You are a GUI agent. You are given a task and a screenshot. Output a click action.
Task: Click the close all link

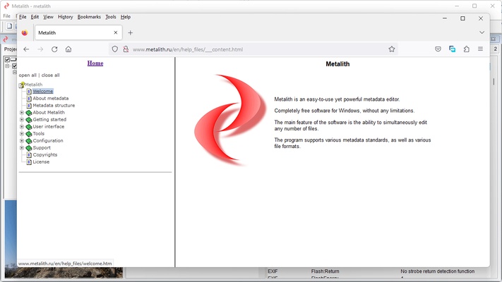[x=50, y=75]
